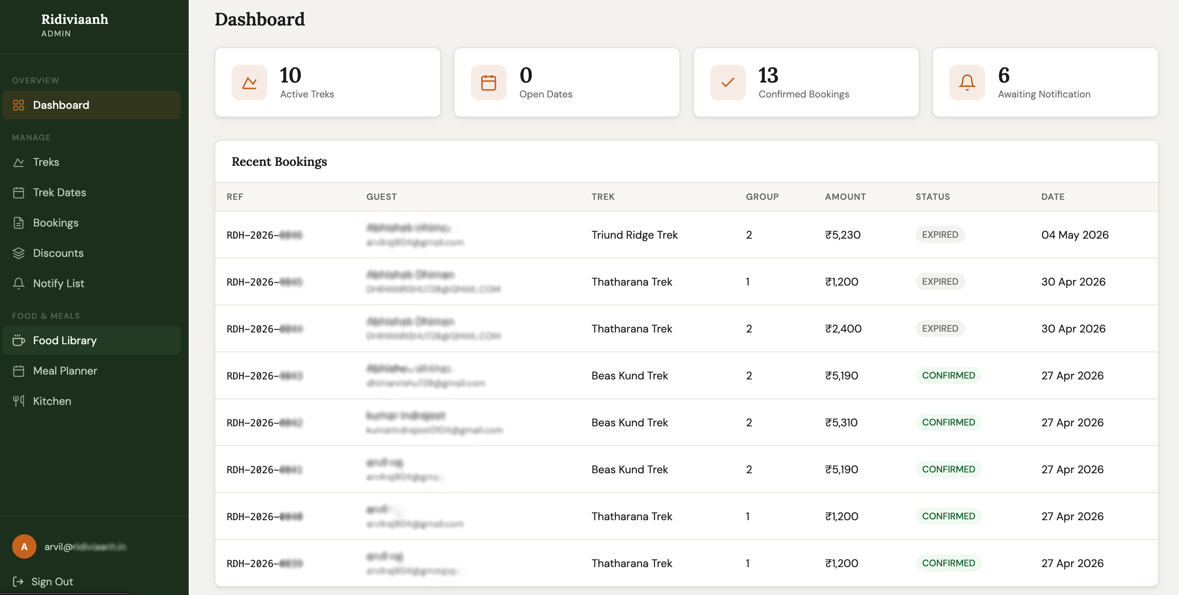Click the Sign Out arrow icon
This screenshot has width=1179, height=595.
(18, 581)
